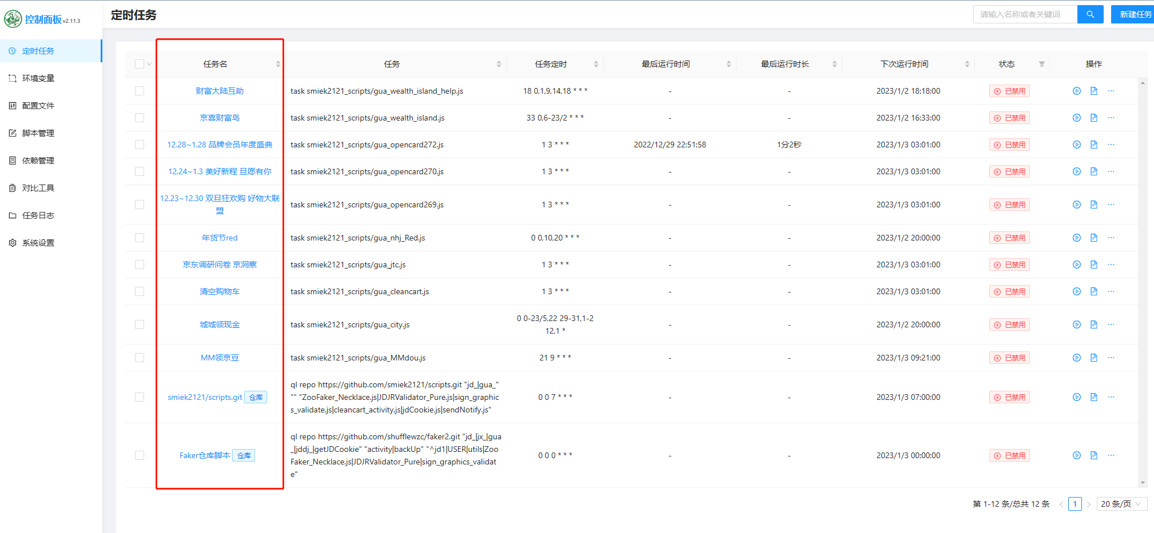View log icon for MM领京豆 task
The height and width of the screenshot is (533, 1154).
click(1093, 358)
